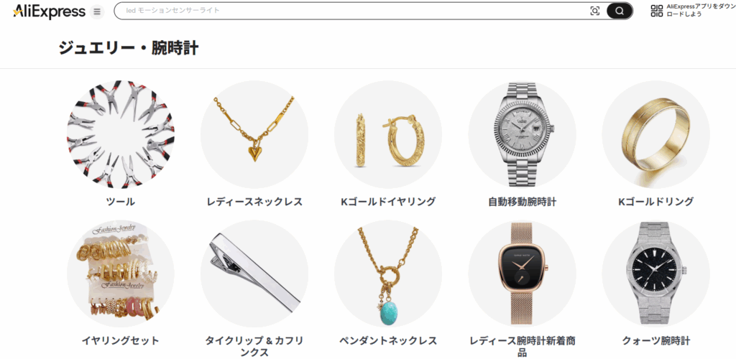Image resolution: width=736 pixels, height=359 pixels.
Task: Select the pliers tools category image
Action: tap(121, 134)
